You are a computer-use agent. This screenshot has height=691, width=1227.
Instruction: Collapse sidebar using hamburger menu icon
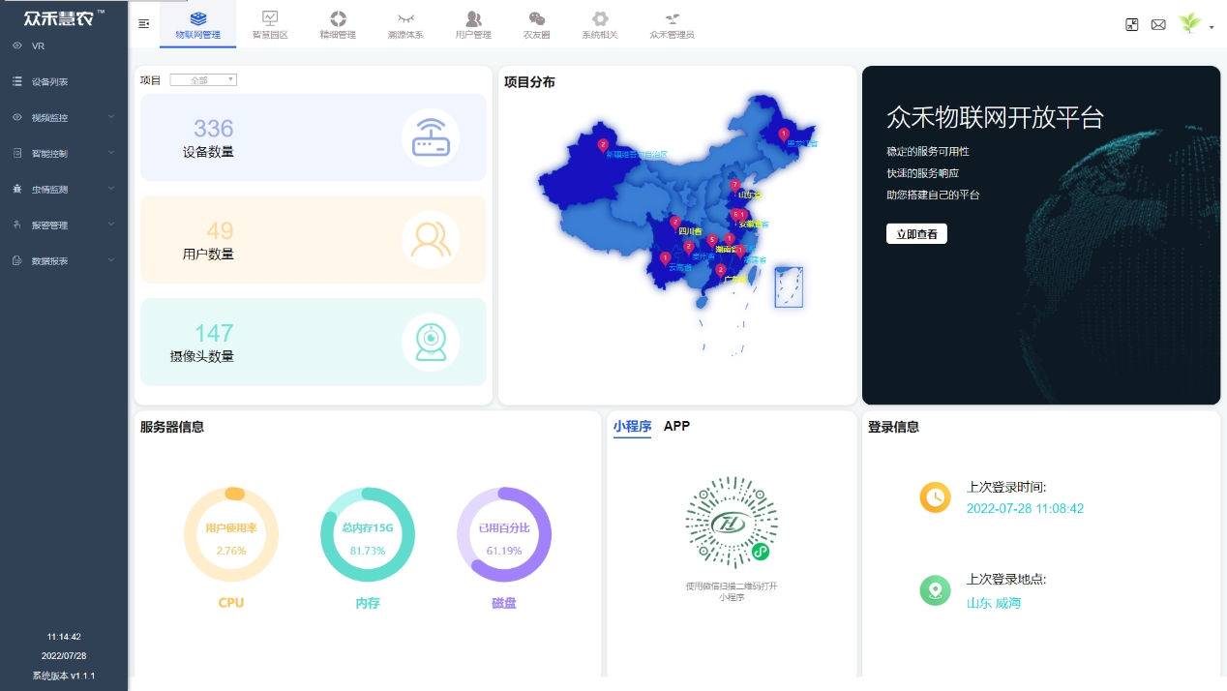144,24
